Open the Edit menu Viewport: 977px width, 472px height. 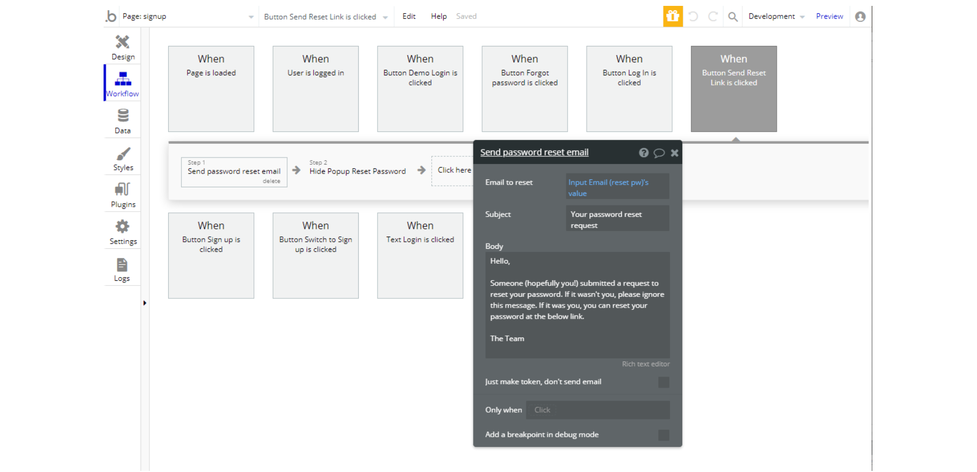click(x=409, y=17)
